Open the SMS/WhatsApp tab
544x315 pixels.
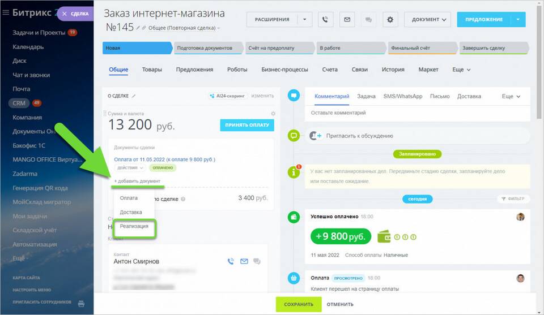click(x=402, y=97)
